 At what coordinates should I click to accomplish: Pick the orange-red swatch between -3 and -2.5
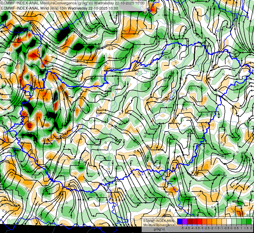click(204, 222)
